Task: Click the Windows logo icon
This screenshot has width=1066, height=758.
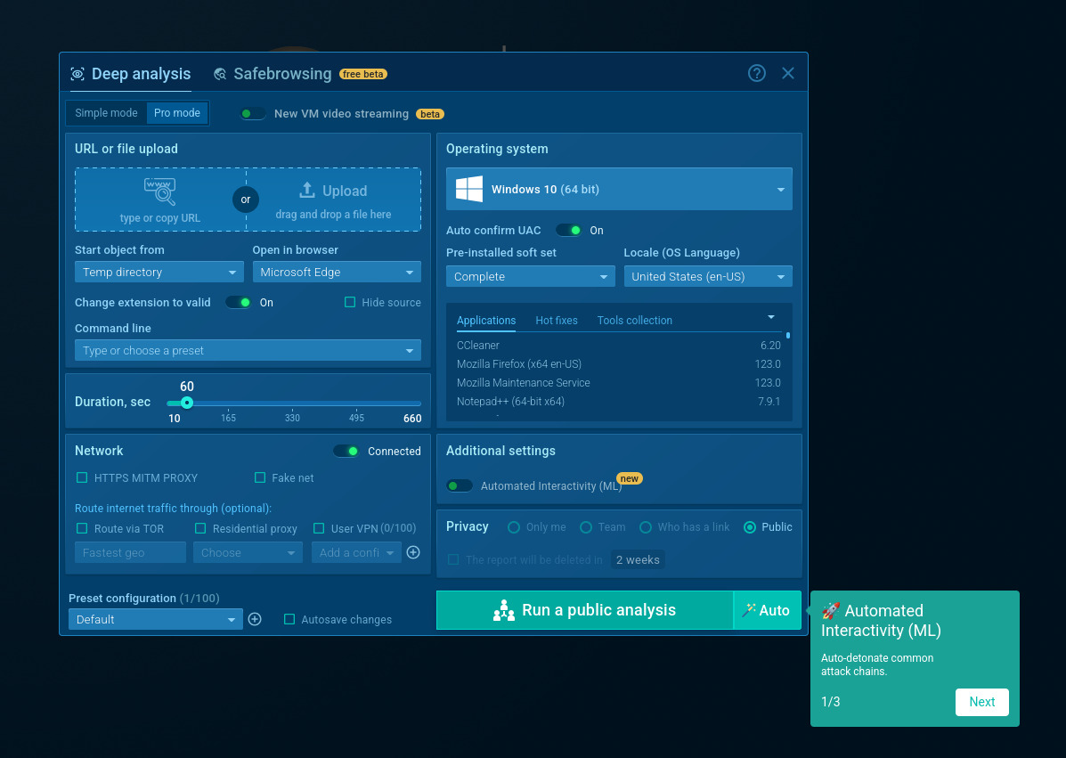Action: click(x=469, y=189)
